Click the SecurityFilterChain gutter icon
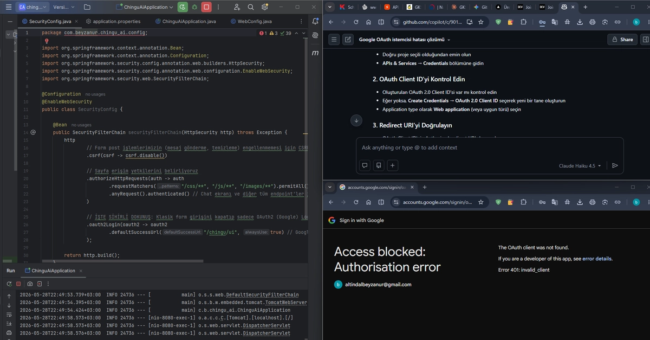650x340 pixels. (33, 132)
